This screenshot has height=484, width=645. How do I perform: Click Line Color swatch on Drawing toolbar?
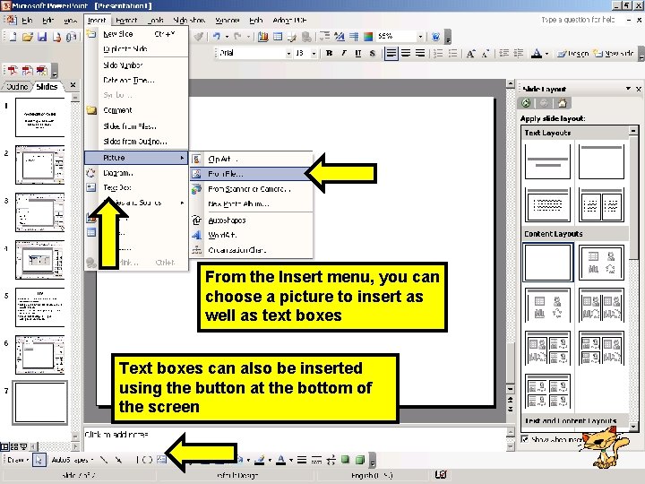pyautogui.click(x=260, y=460)
